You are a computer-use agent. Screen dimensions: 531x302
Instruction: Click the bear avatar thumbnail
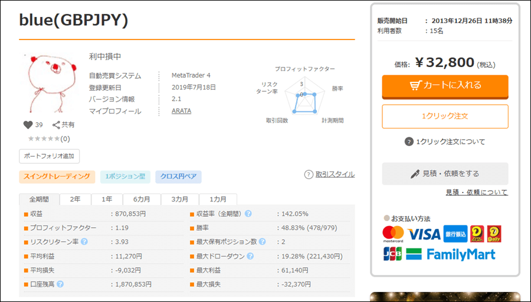coord(50,83)
